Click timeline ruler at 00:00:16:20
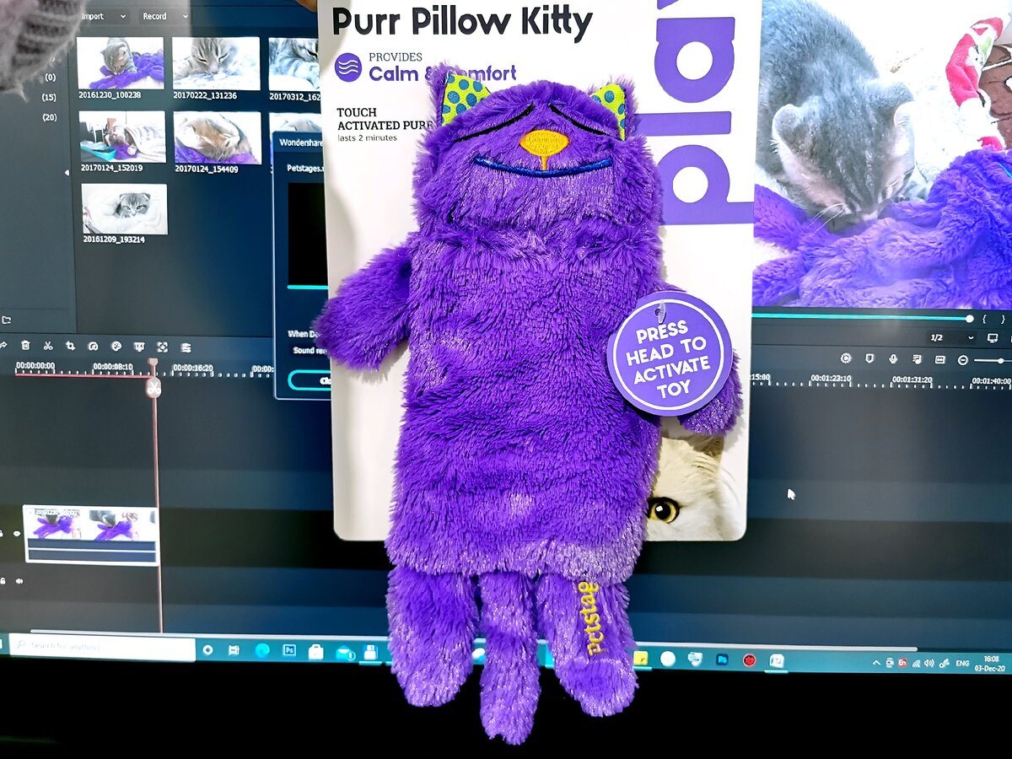1012x759 pixels. tap(192, 369)
